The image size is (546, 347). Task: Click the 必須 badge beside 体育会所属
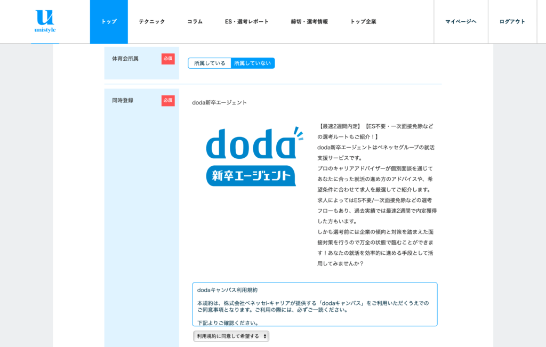point(168,59)
